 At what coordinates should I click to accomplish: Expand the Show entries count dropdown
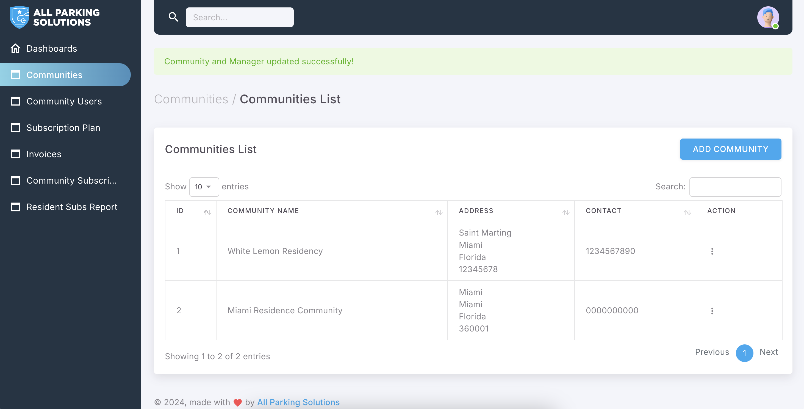[204, 187]
